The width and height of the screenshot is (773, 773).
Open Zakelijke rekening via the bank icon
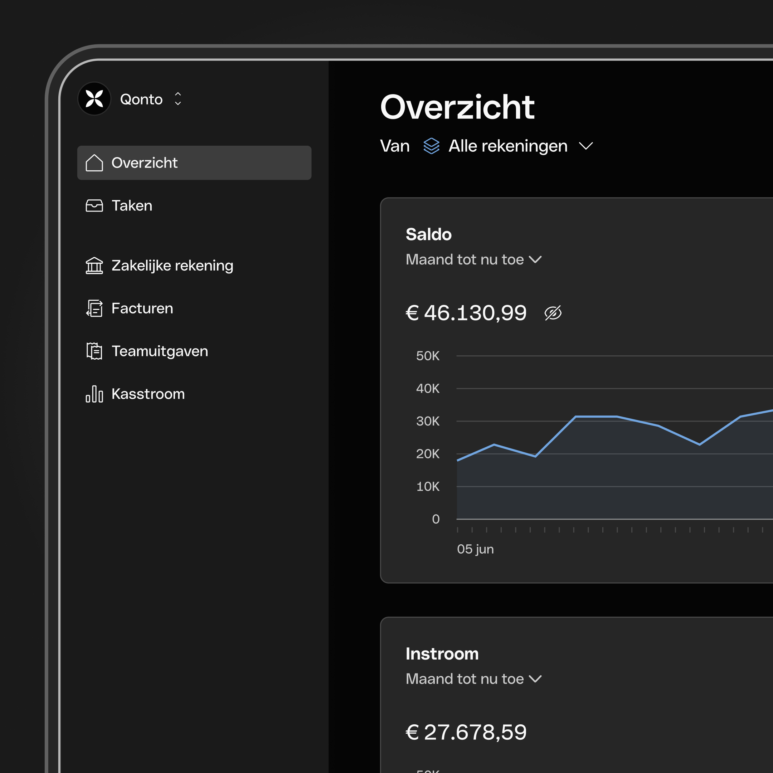pyautogui.click(x=94, y=265)
